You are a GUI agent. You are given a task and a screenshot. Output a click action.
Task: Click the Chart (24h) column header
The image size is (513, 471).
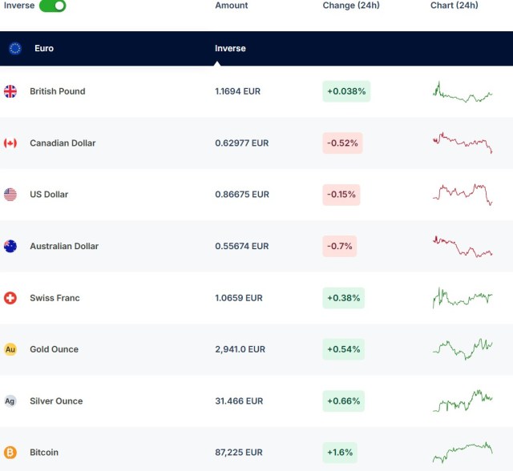coord(454,6)
